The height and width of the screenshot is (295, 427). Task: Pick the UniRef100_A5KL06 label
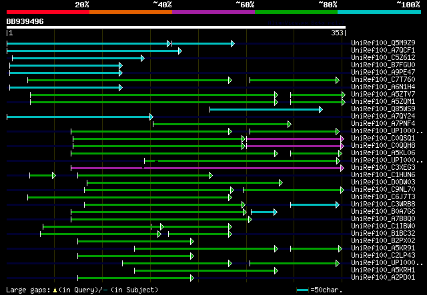(x=383, y=153)
